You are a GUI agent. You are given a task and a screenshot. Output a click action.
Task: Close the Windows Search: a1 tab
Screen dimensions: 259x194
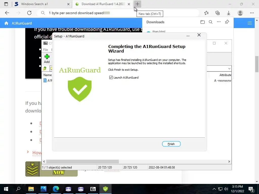[x=68, y=4]
